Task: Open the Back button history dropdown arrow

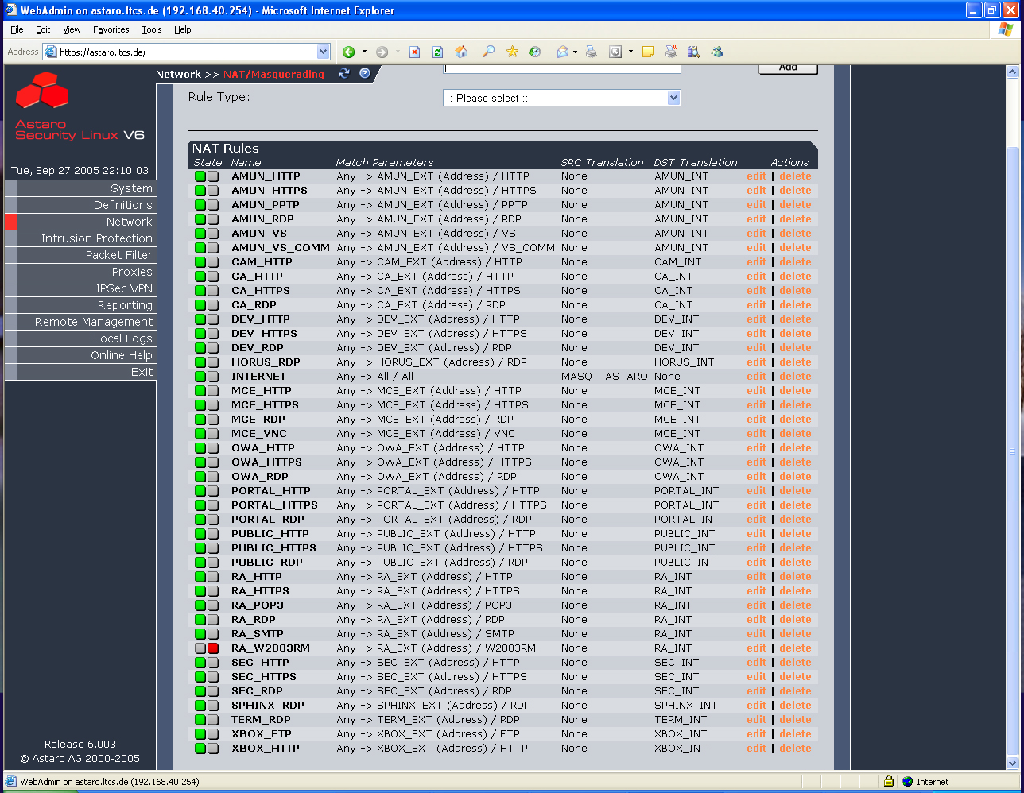Action: click(x=365, y=52)
